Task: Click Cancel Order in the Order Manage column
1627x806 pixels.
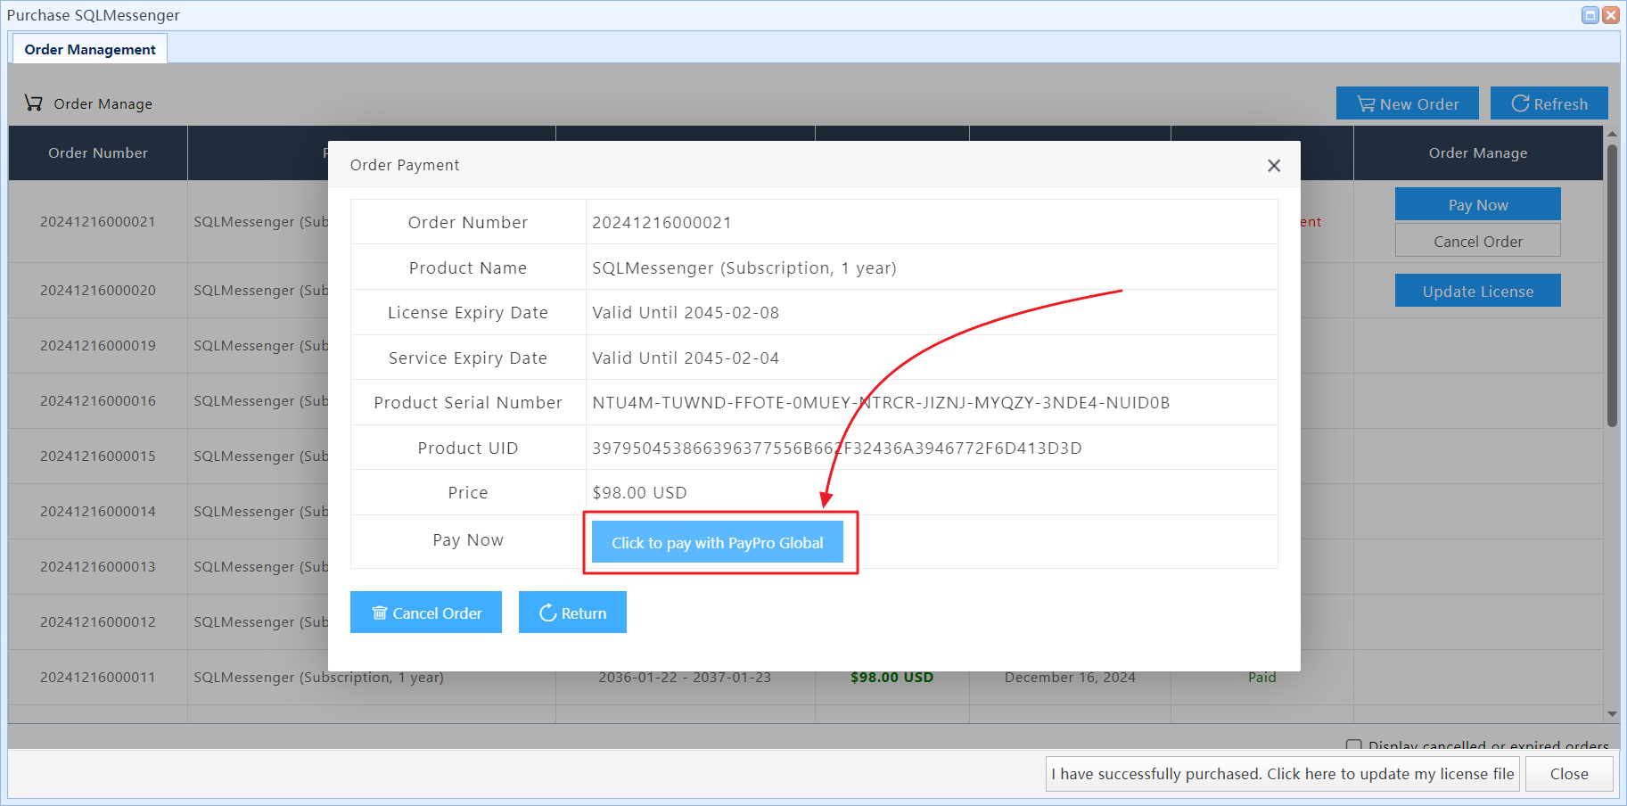Action: click(x=1477, y=241)
